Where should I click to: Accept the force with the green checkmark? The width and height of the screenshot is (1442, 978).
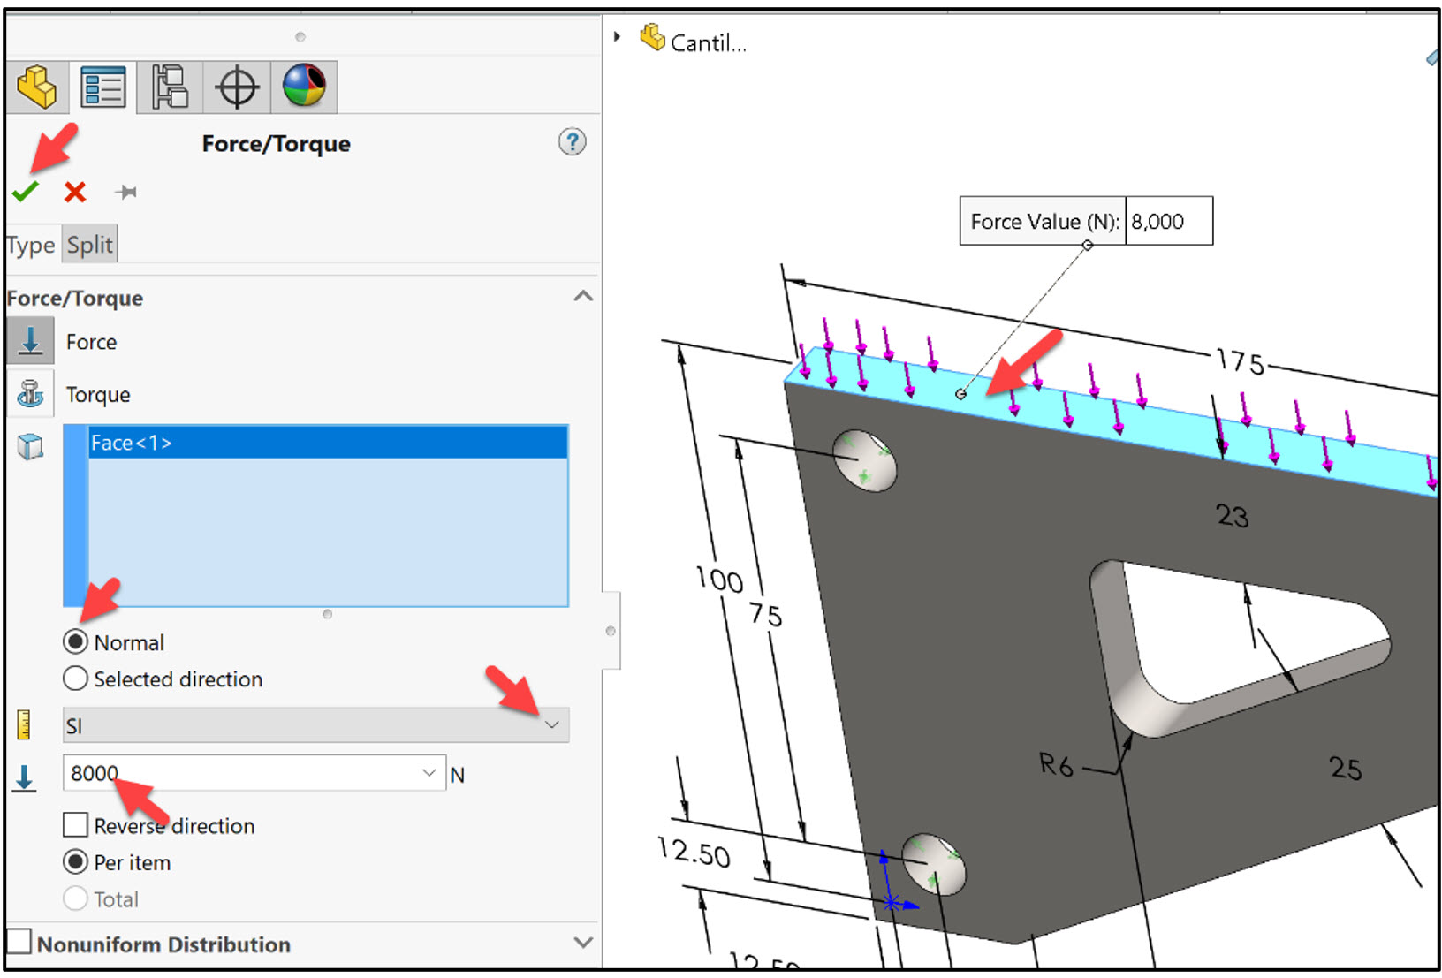(x=26, y=191)
